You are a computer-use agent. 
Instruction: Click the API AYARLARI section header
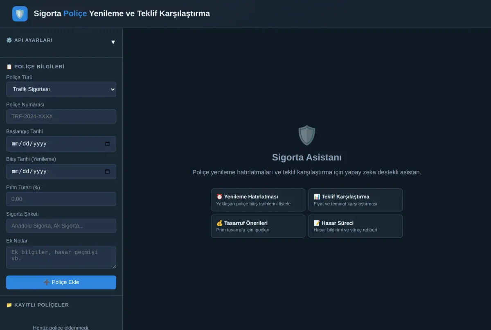[x=29, y=40]
